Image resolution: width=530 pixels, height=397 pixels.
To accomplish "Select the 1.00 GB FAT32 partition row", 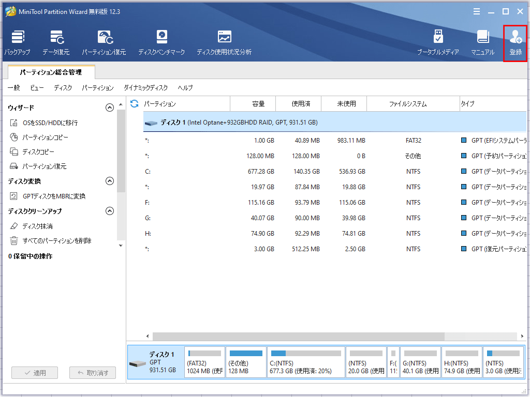I will (335, 141).
